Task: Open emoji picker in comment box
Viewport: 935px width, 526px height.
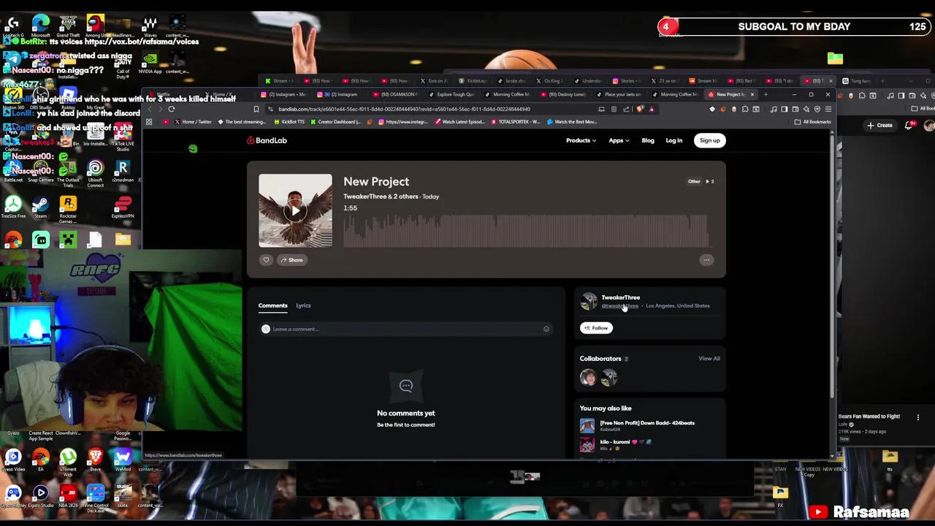Action: click(x=546, y=329)
